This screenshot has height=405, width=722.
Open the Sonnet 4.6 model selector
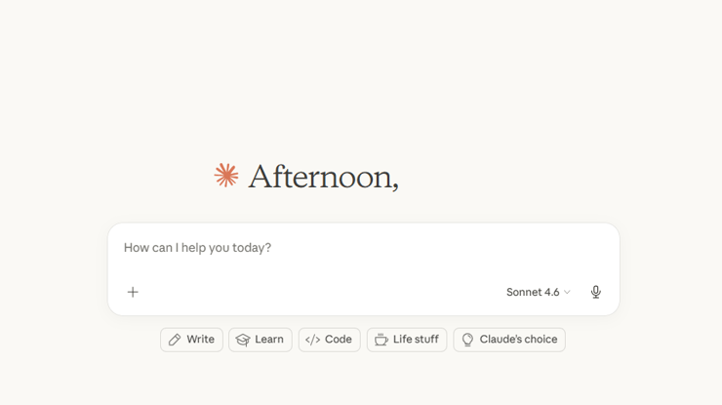pyautogui.click(x=539, y=292)
